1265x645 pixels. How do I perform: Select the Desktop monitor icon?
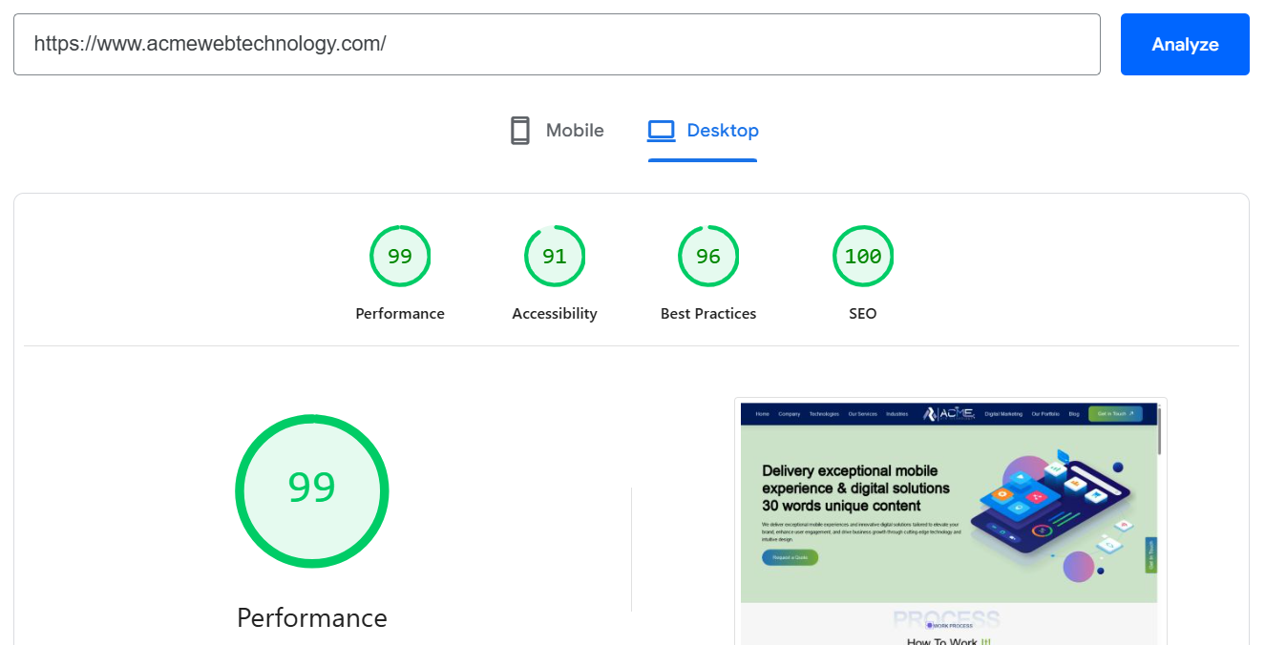[x=661, y=130]
